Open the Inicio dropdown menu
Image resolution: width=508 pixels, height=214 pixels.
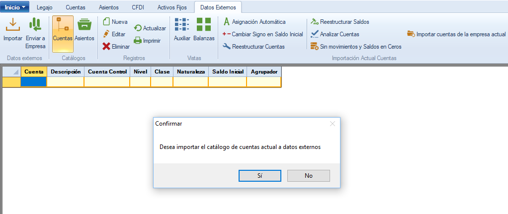point(15,7)
